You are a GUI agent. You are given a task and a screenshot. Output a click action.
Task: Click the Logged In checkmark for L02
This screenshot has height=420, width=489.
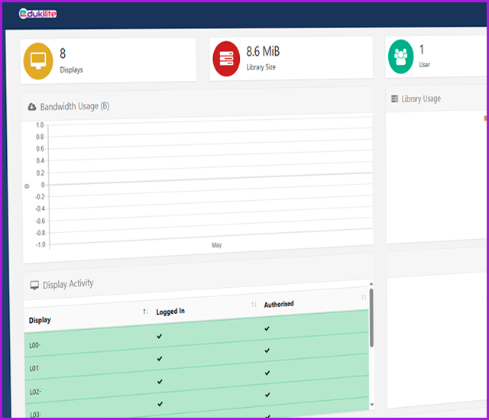pos(160,380)
